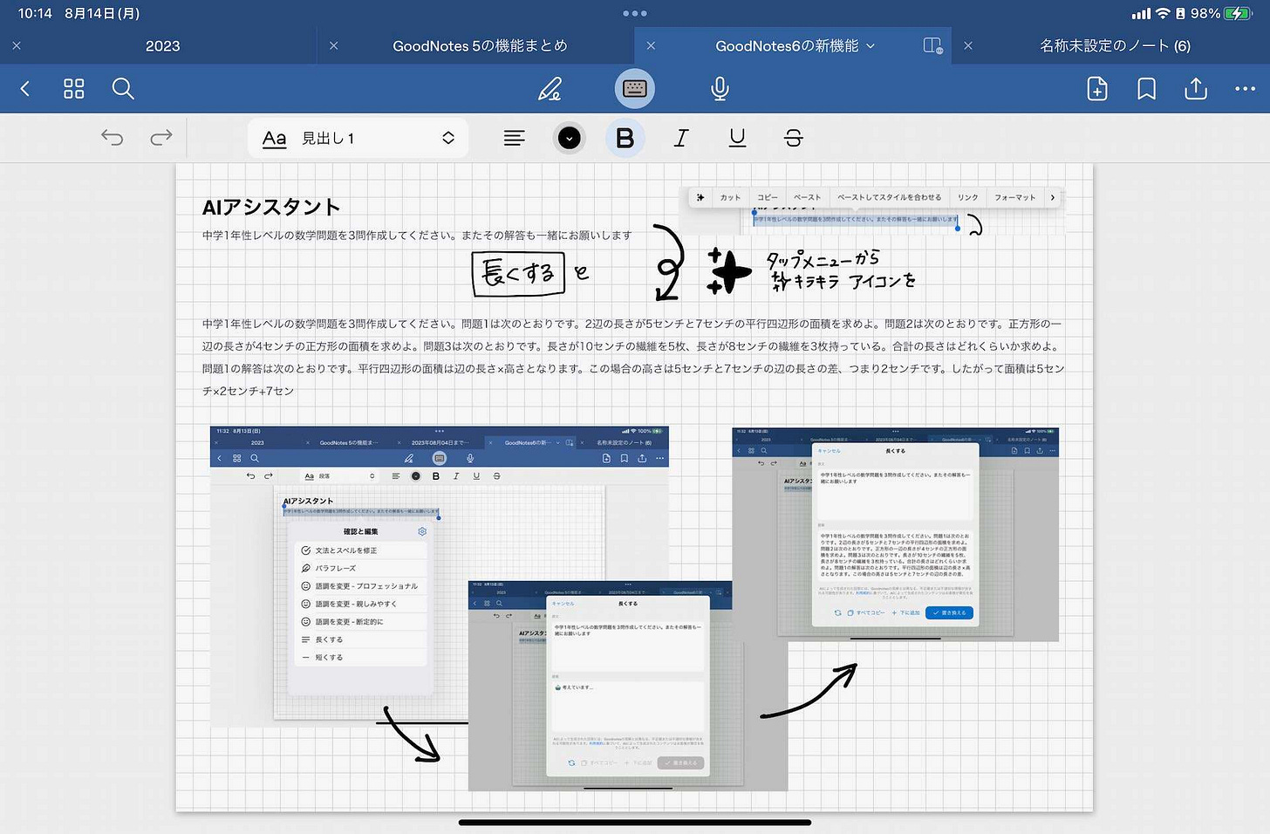The image size is (1270, 834).
Task: Close the 2023 tab
Action: 17,45
